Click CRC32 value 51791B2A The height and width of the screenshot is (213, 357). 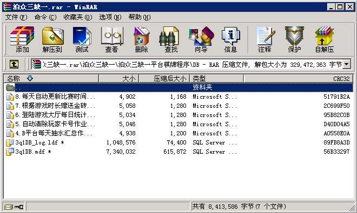point(336,97)
